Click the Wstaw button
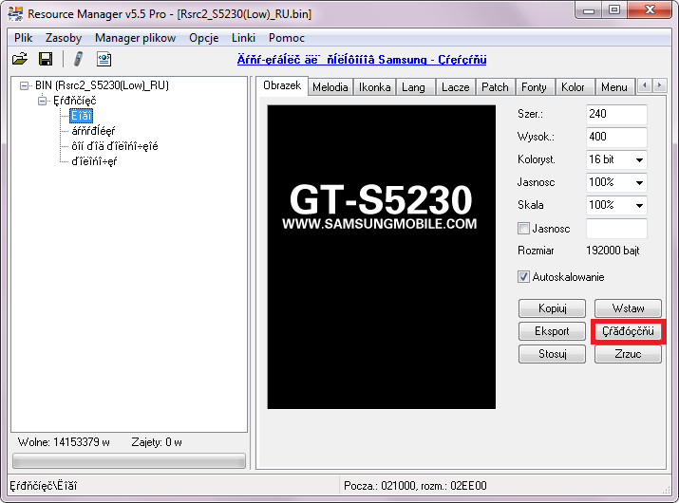The image size is (679, 503). pyautogui.click(x=628, y=308)
